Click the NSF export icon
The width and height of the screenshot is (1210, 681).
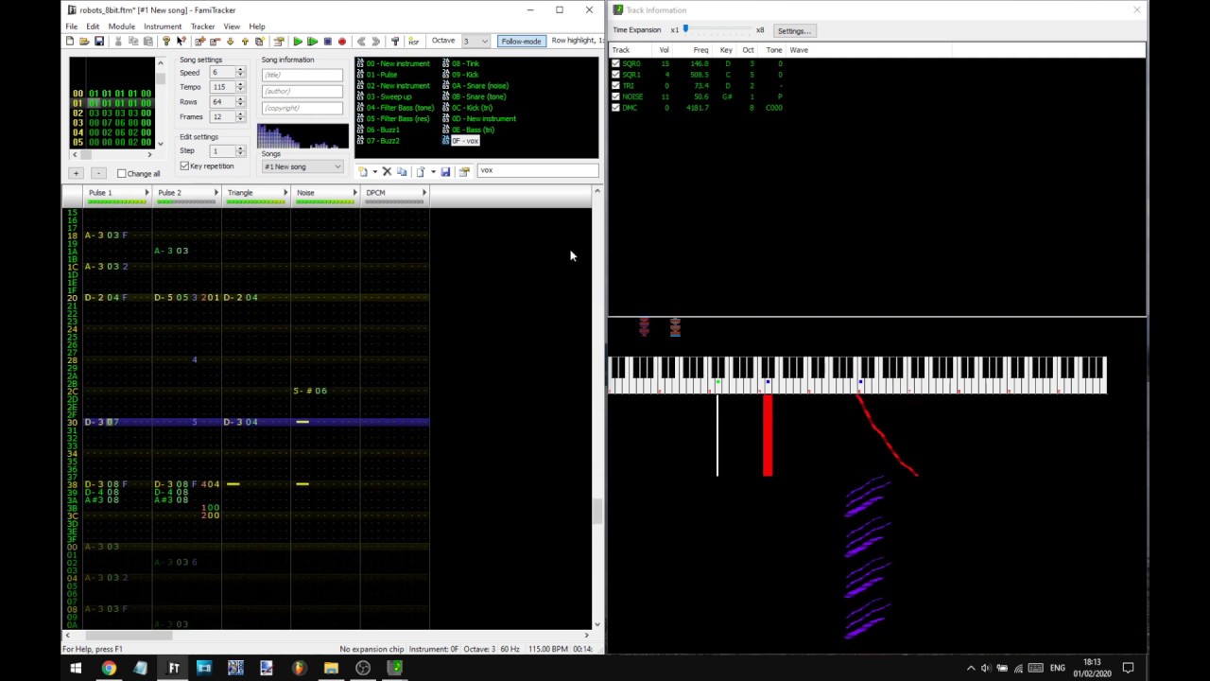[413, 42]
